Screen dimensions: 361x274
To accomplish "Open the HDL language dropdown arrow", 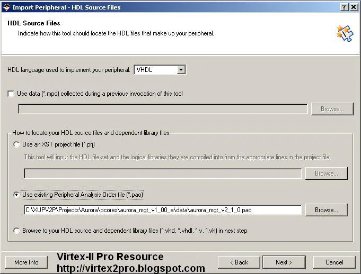I will tap(181, 70).
